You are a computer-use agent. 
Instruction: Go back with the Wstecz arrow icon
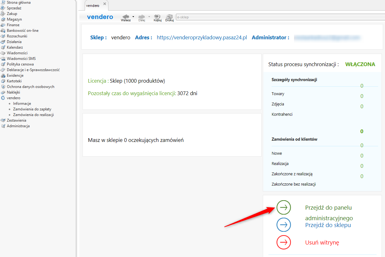pyautogui.click(x=126, y=17)
